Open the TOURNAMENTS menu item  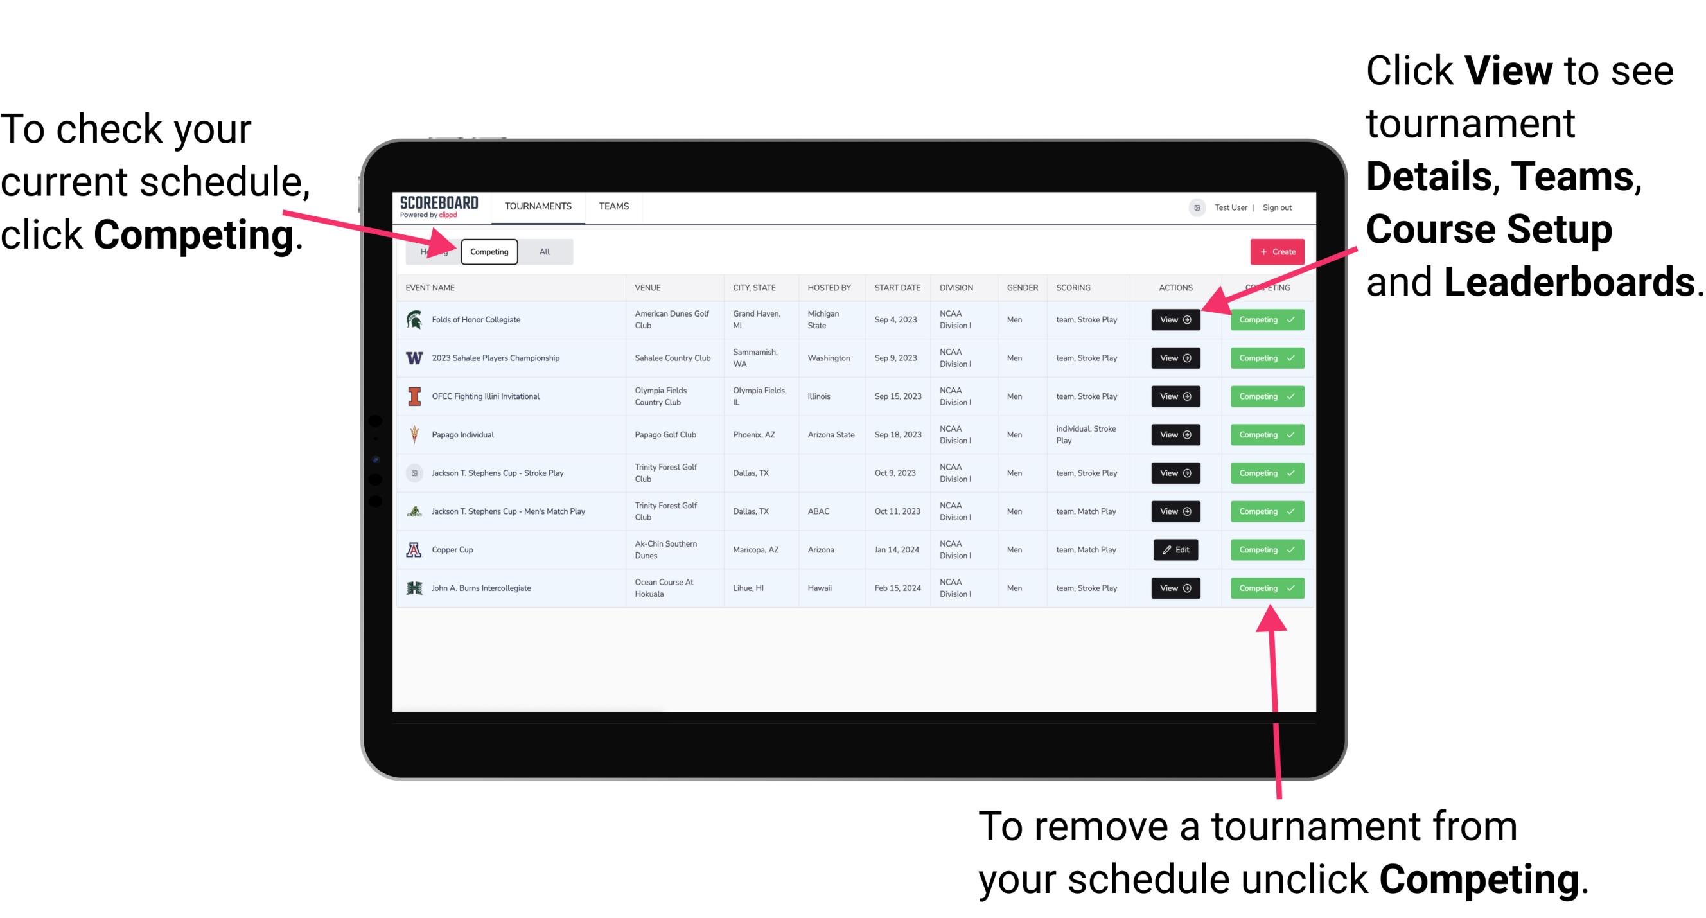539,207
